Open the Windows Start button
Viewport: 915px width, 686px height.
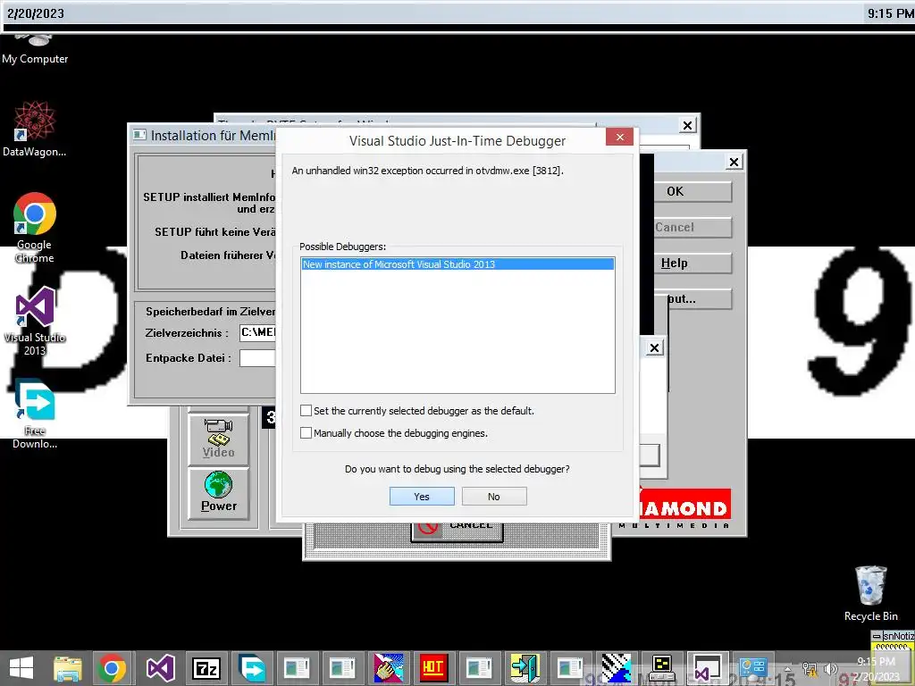[x=21, y=668]
